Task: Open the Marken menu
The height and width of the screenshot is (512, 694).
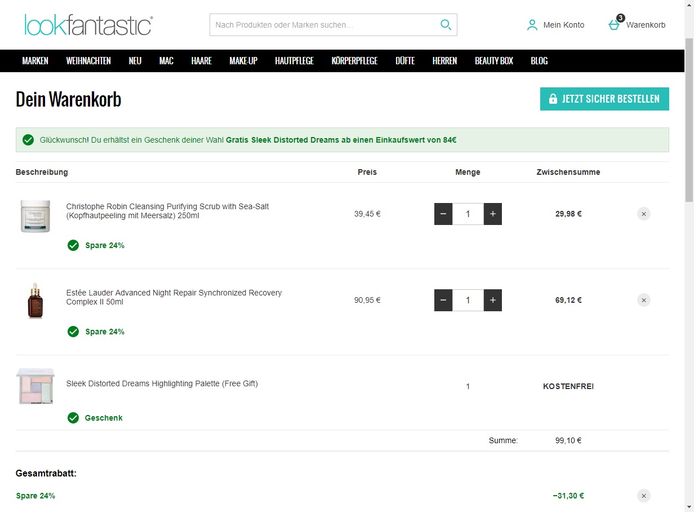Action: click(x=35, y=61)
